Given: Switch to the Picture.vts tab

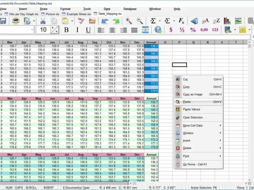Looking at the screenshot, I should 50,14.
